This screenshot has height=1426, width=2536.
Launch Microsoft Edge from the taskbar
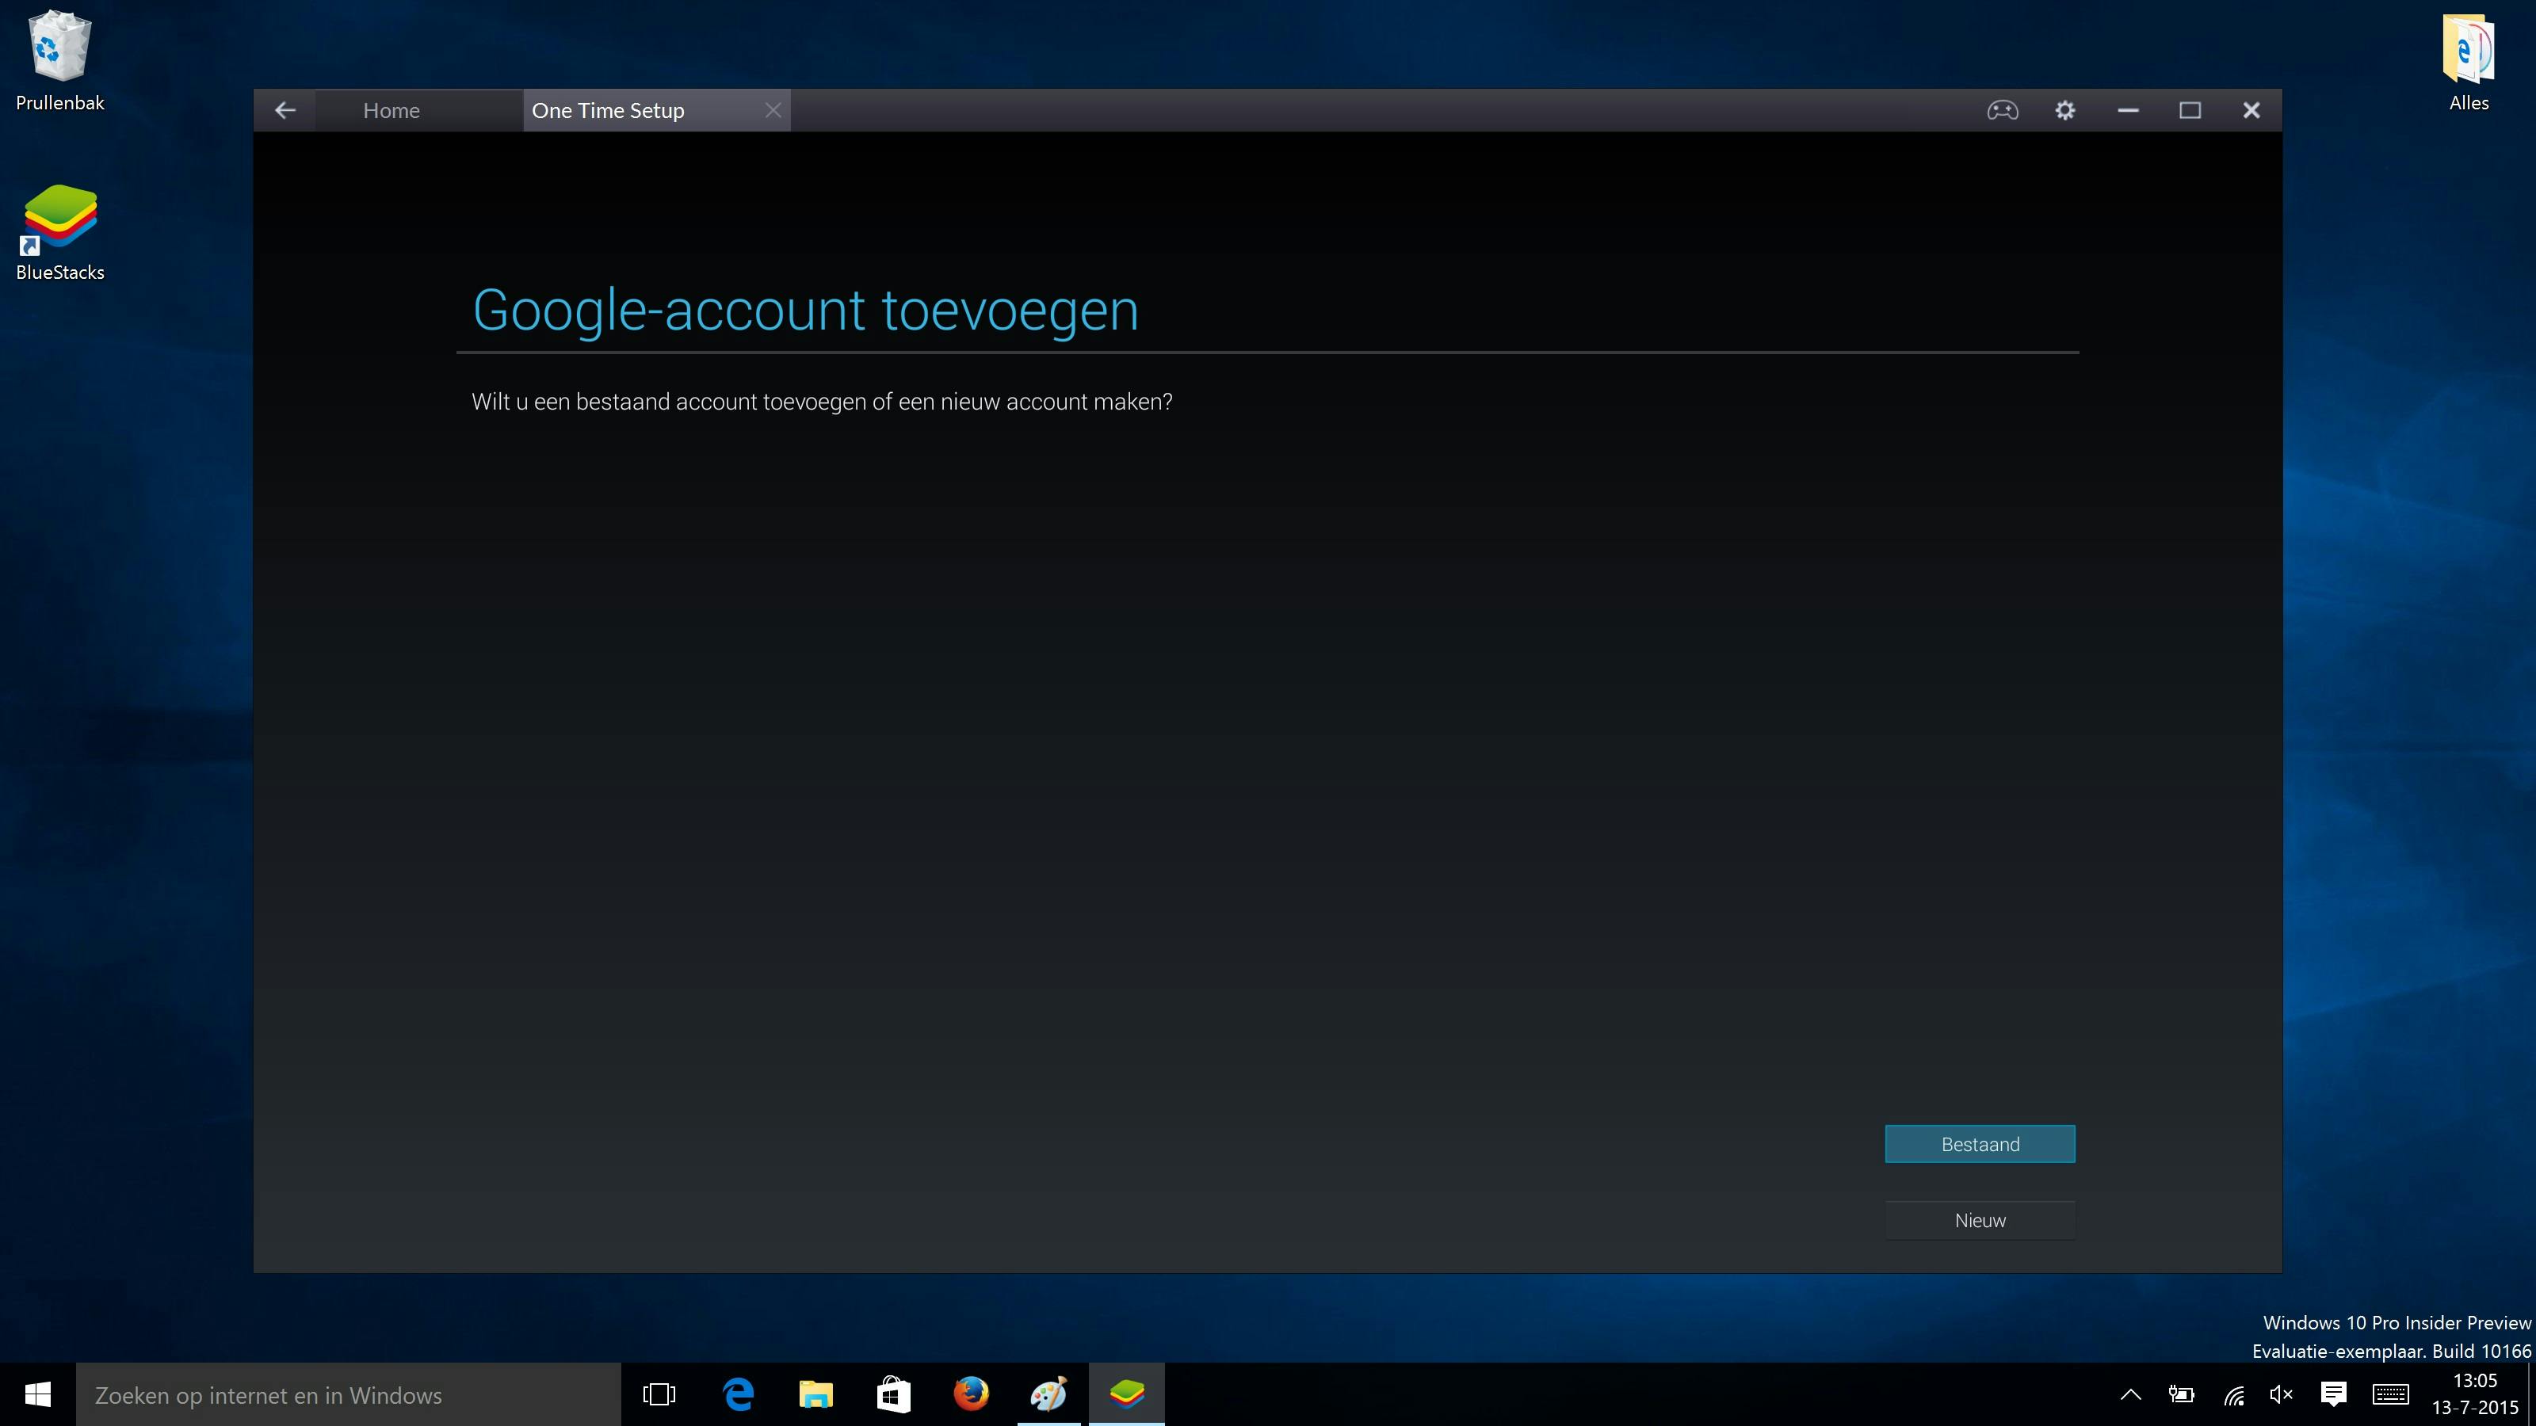pyautogui.click(x=739, y=1394)
